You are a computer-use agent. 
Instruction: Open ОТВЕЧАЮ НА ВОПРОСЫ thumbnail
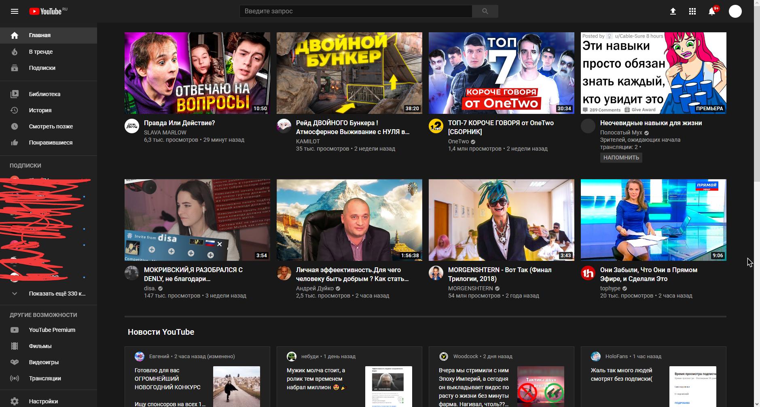click(197, 73)
